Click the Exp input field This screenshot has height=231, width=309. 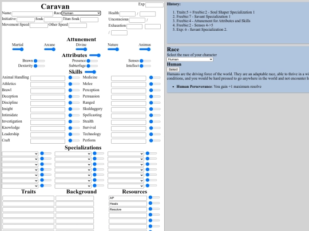(x=154, y=5)
